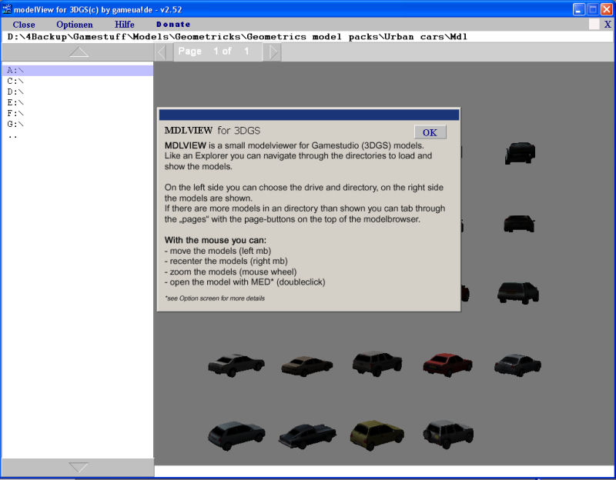
Task: Select the dark jeep right of yellow car
Action: (448, 434)
